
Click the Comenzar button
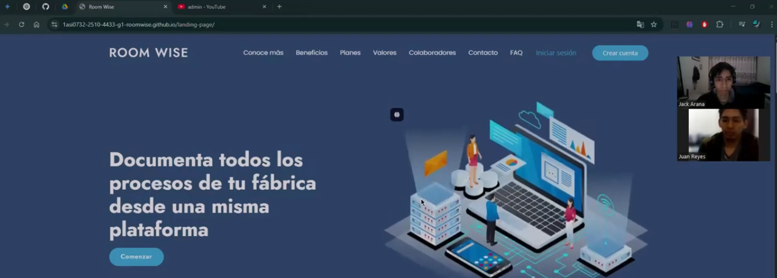(136, 257)
